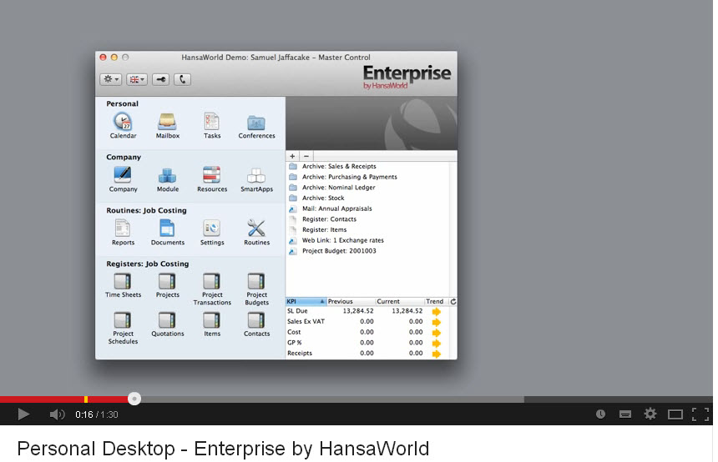This screenshot has height=462, width=718.
Task: Click the video title Personal Desktop
Action: (x=223, y=449)
